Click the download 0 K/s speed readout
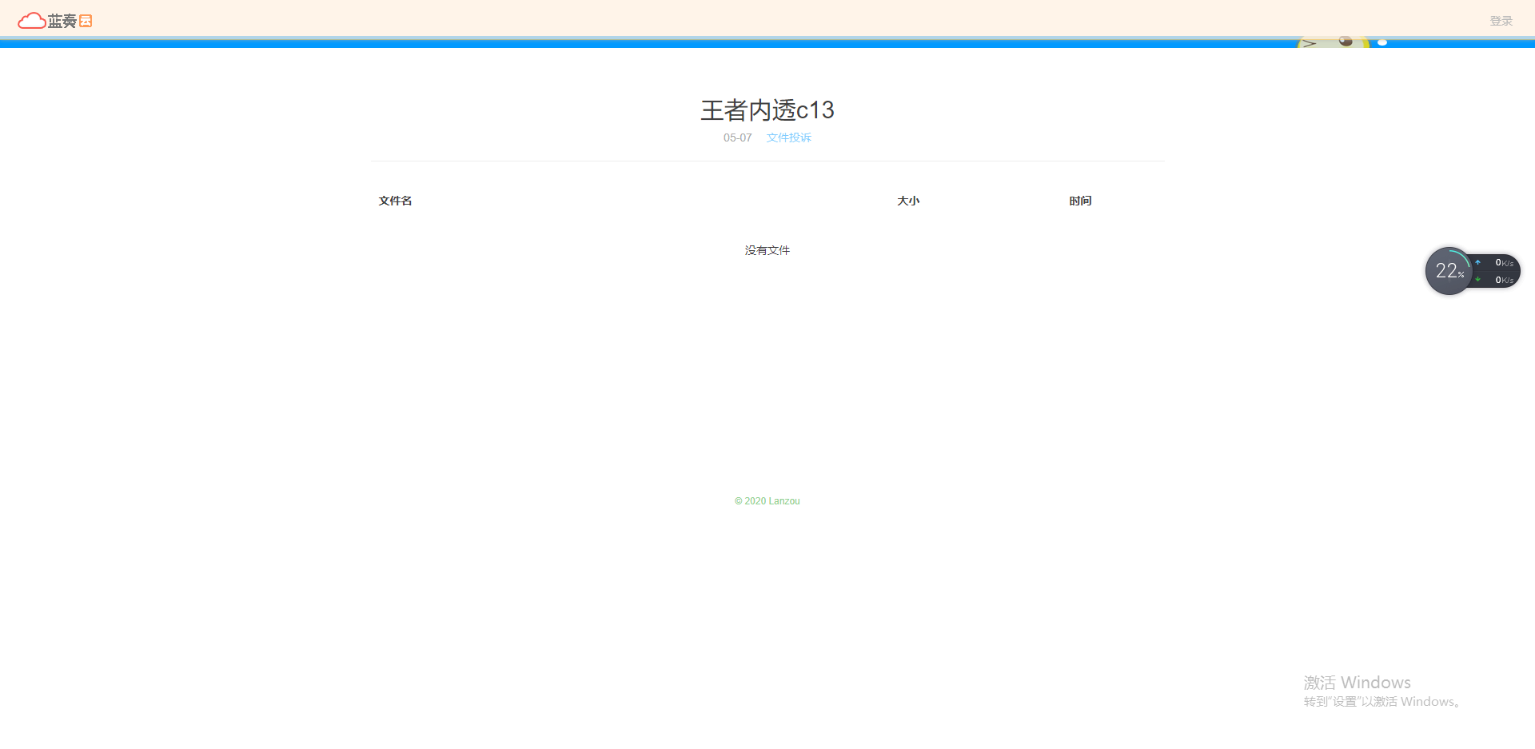This screenshot has height=749, width=1535. click(1504, 280)
